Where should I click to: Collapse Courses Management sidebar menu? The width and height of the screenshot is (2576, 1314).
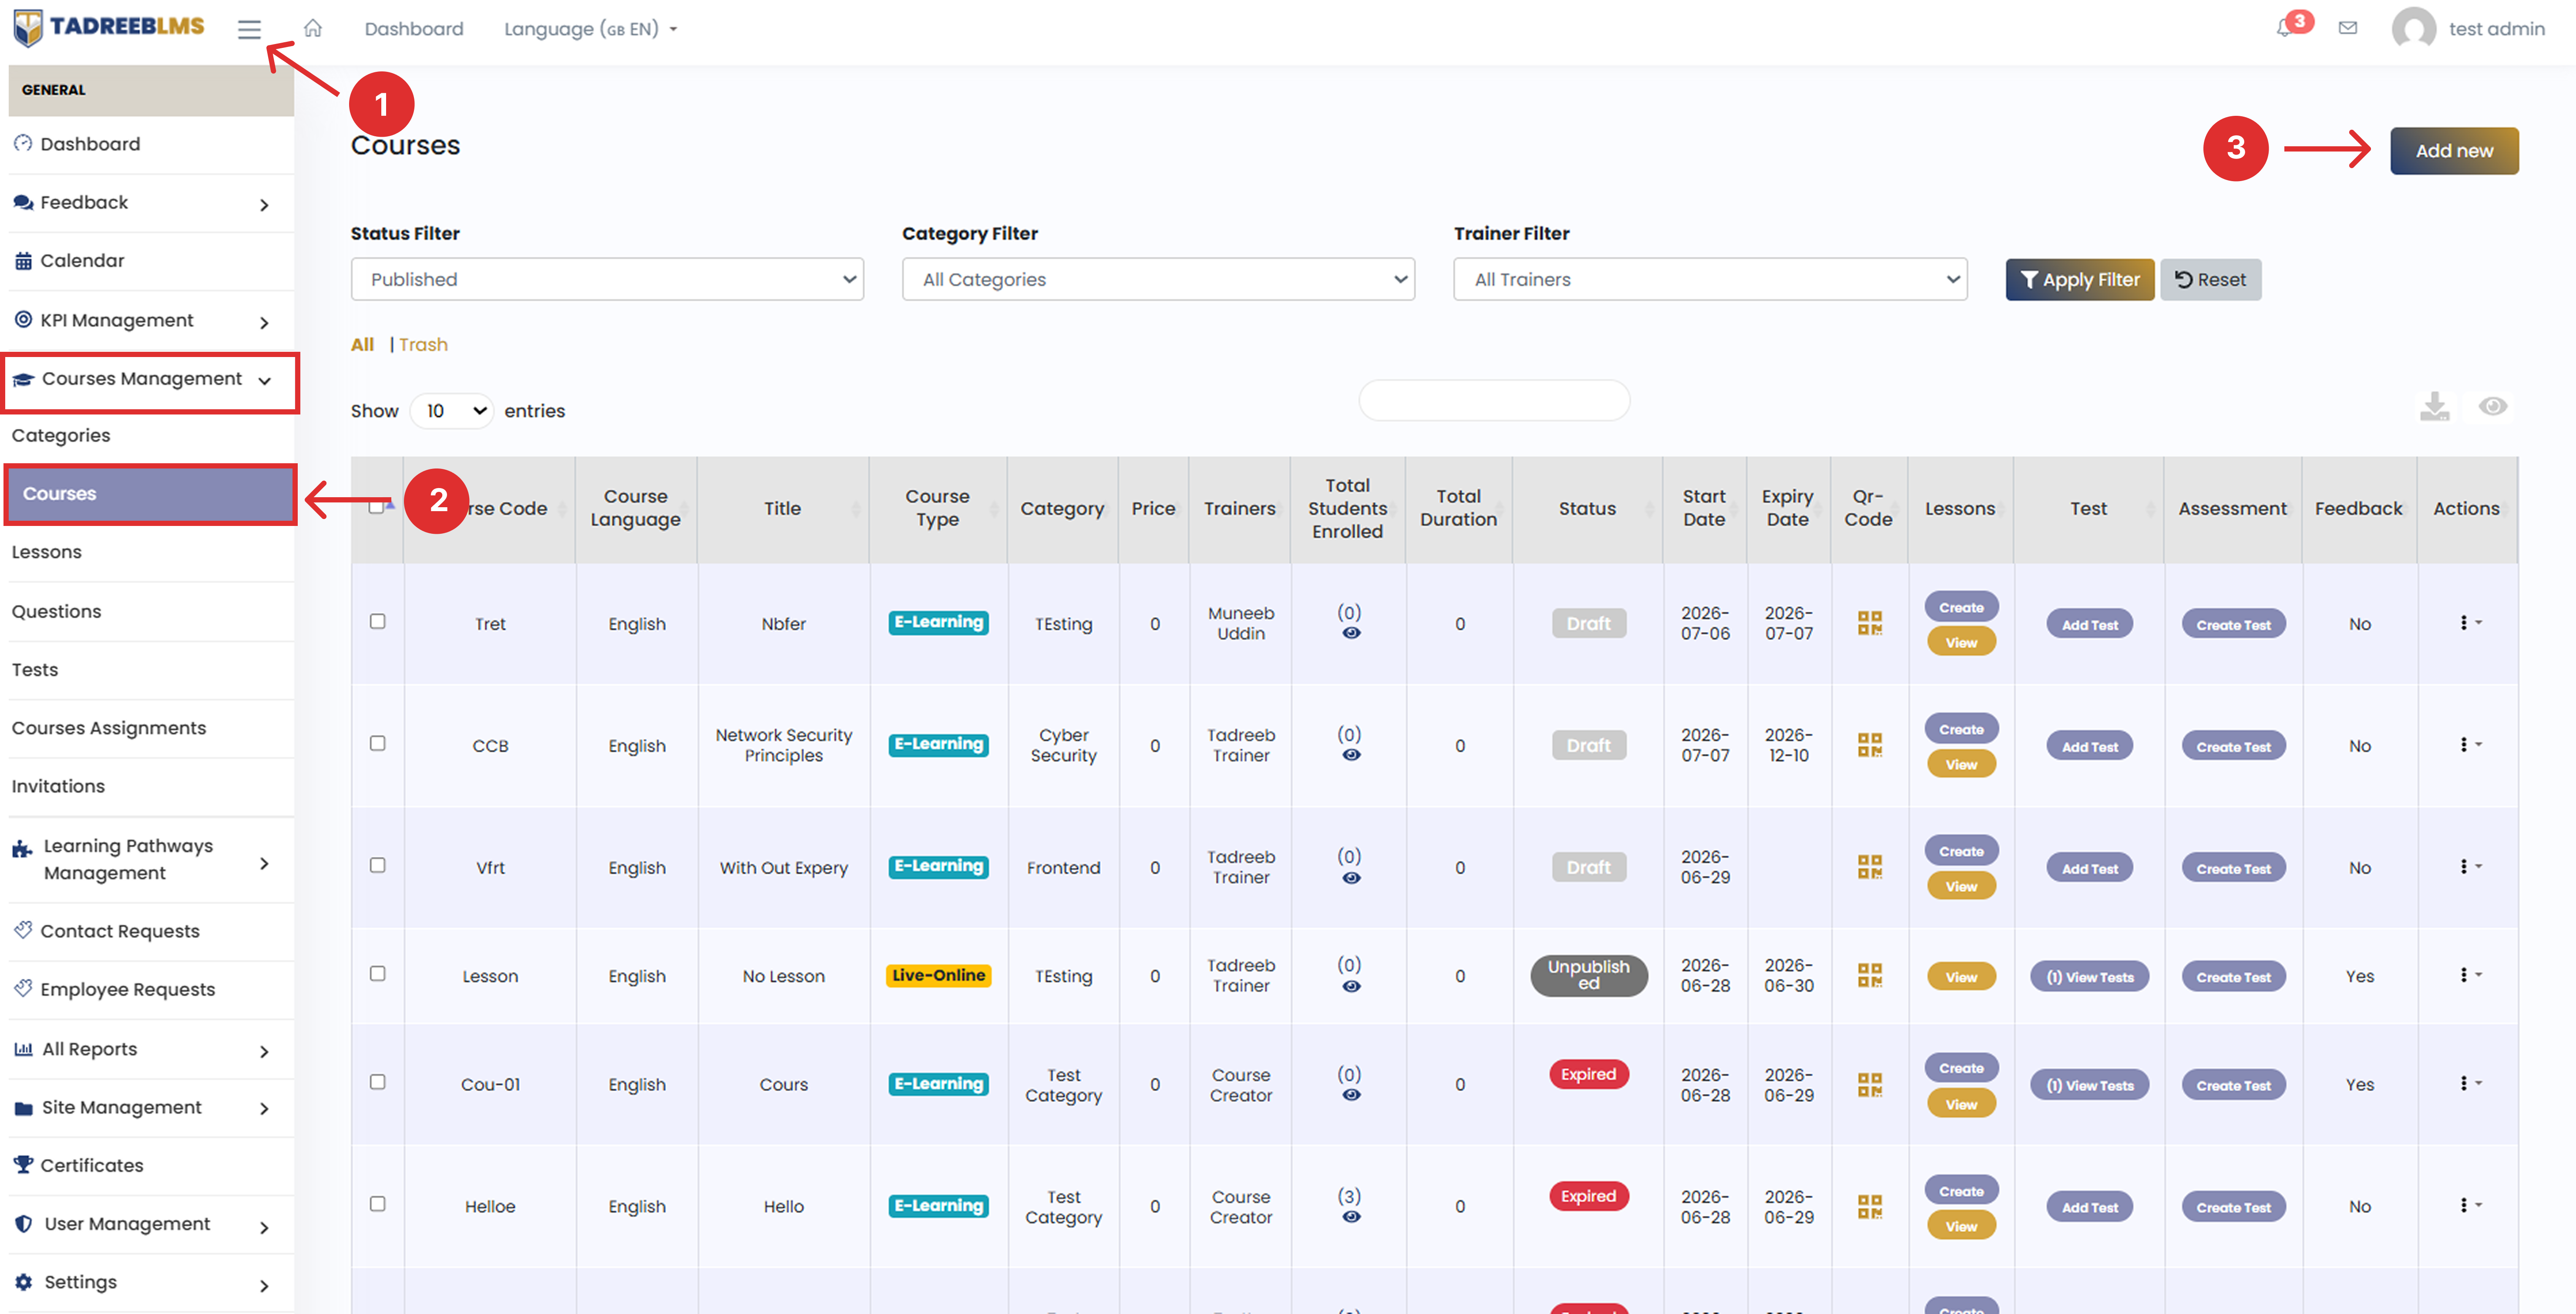click(151, 380)
